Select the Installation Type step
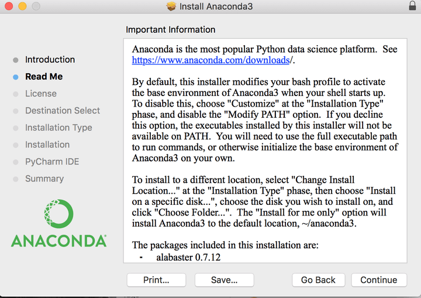Image resolution: width=421 pixels, height=298 pixels. [58, 128]
